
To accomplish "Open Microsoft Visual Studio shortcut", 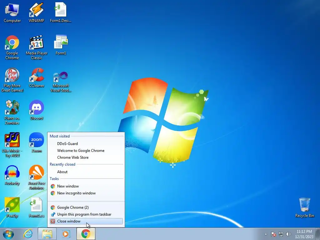I will point(61,81).
